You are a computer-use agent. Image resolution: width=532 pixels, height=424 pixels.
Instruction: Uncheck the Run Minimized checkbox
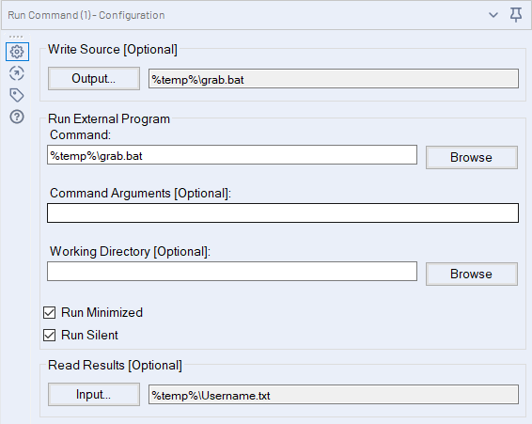[49, 313]
